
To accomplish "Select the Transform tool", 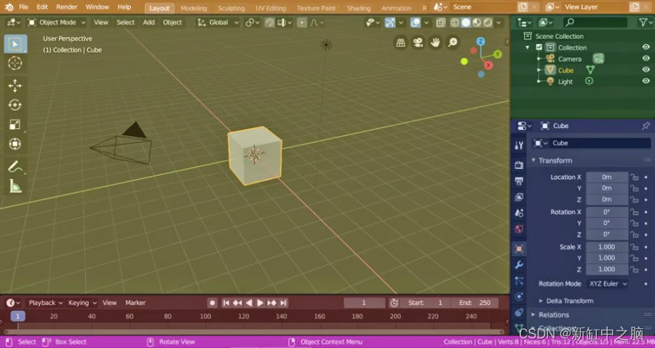I will click(x=15, y=143).
